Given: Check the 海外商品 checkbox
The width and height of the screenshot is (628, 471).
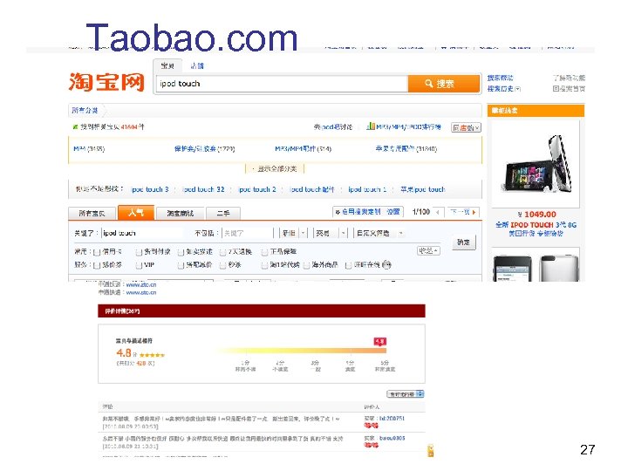Looking at the screenshot, I should point(306,265).
